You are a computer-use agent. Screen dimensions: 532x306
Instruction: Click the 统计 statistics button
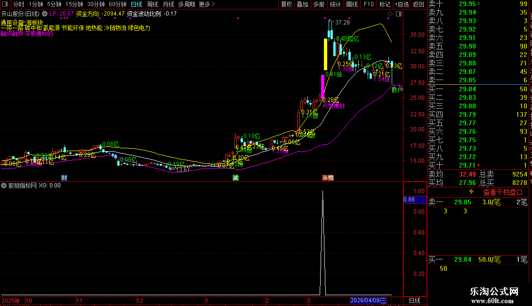335,4
